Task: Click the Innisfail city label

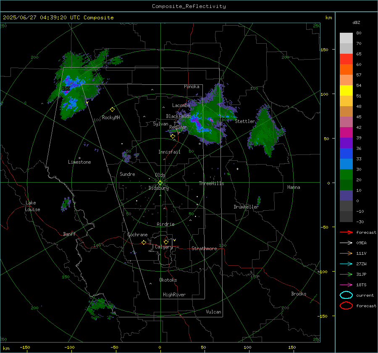Action: (x=169, y=152)
